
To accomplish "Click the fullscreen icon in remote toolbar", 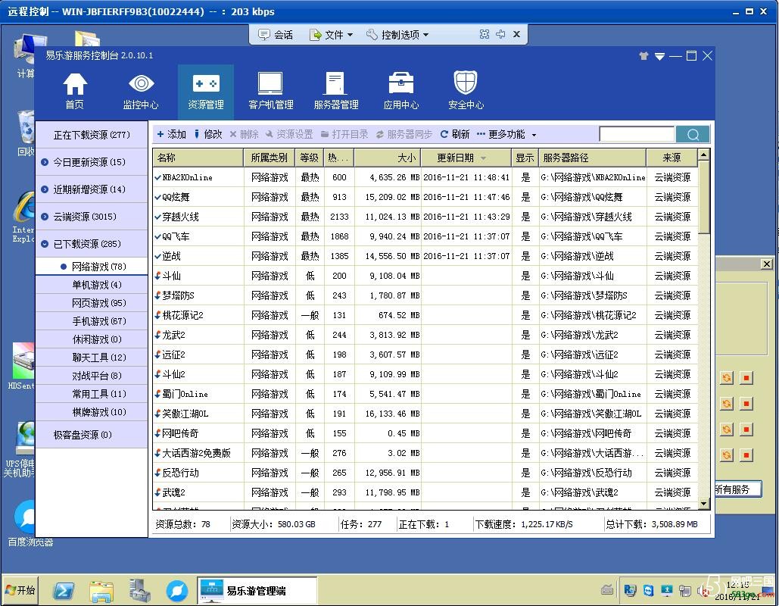I will click(x=485, y=34).
